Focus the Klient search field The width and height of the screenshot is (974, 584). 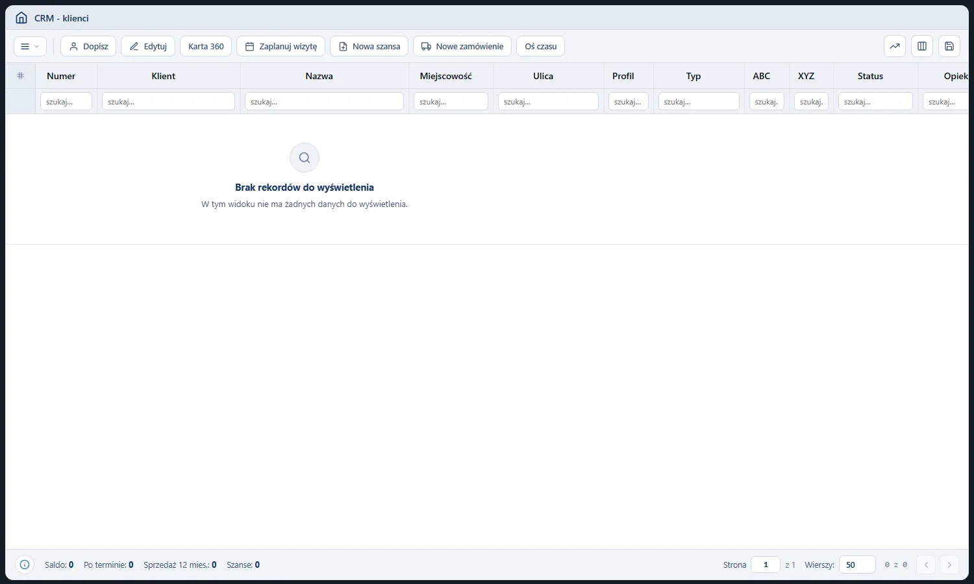(168, 101)
